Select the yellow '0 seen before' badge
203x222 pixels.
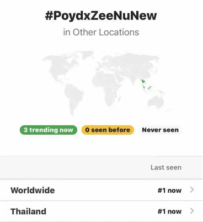coord(108,130)
